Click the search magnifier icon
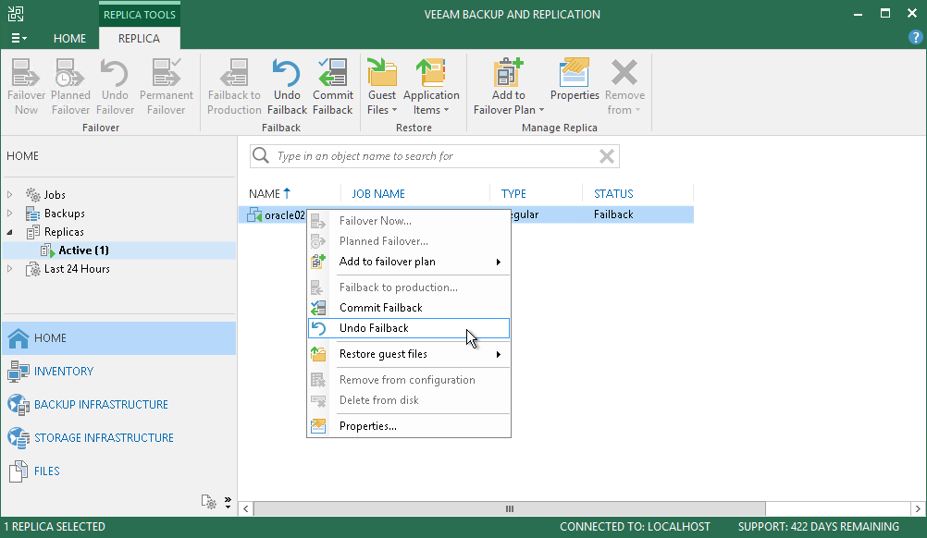The height and width of the screenshot is (538, 927). [261, 156]
